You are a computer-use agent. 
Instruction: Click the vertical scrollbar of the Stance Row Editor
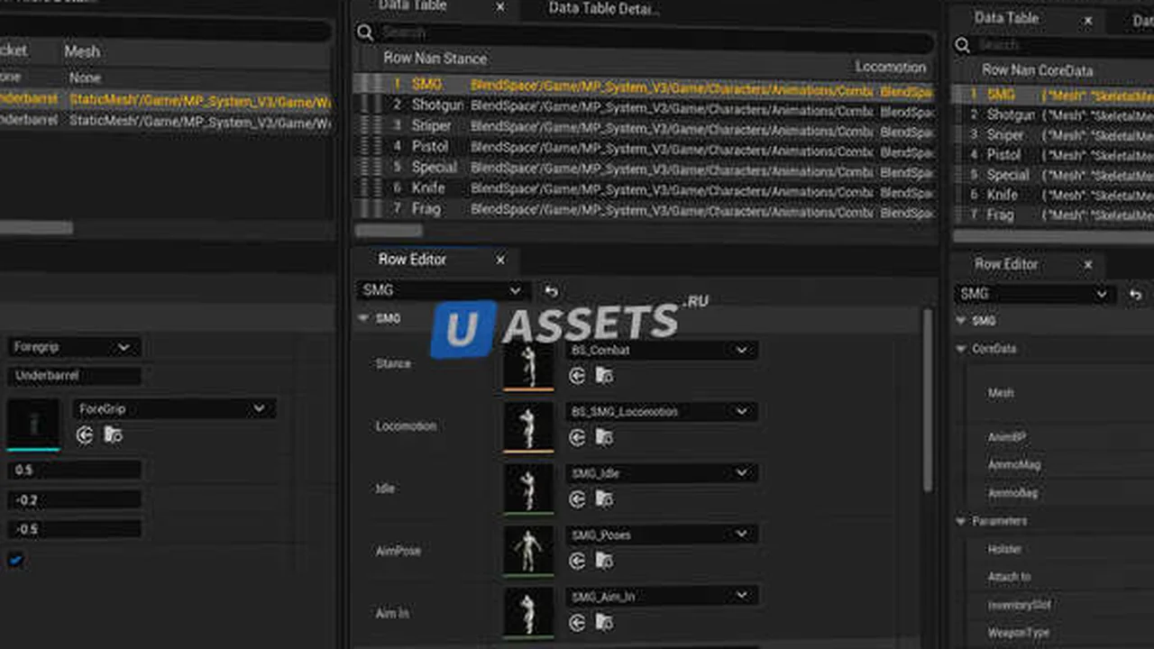pos(926,400)
